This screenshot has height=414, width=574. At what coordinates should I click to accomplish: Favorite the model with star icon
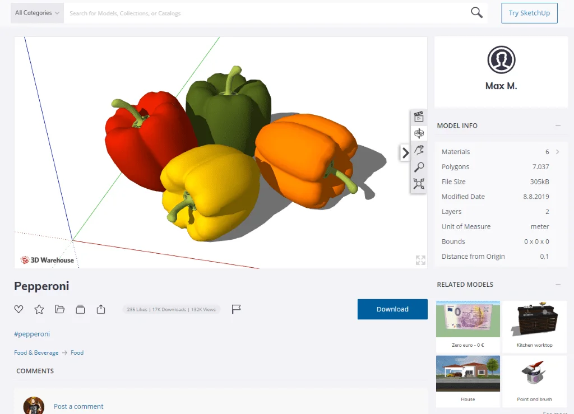pos(39,309)
